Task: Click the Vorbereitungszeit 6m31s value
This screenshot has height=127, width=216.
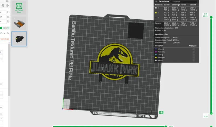Action: coord(176,38)
